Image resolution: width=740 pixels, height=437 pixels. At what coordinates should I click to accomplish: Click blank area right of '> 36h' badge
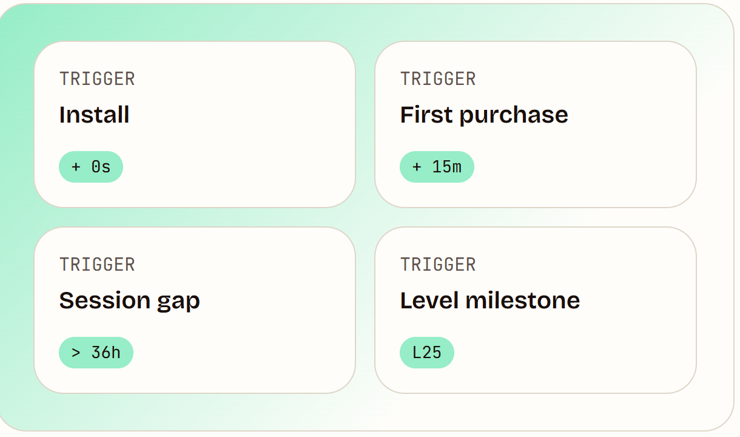tap(243, 353)
